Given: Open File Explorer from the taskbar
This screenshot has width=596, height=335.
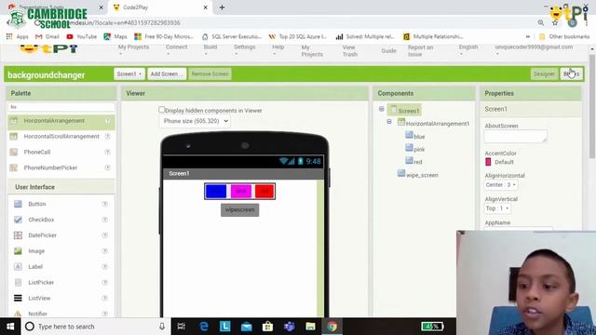Looking at the screenshot, I should tap(310, 327).
